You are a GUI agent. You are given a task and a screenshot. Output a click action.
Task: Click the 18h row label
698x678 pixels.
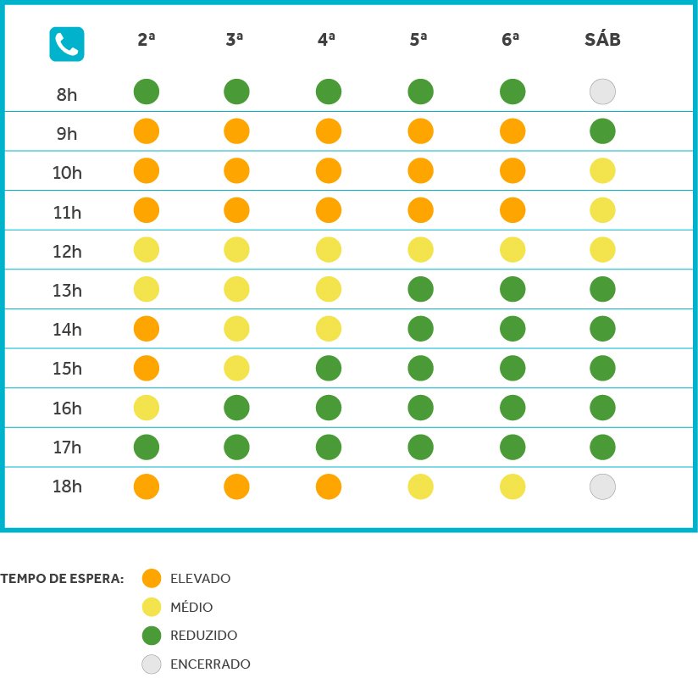(67, 486)
